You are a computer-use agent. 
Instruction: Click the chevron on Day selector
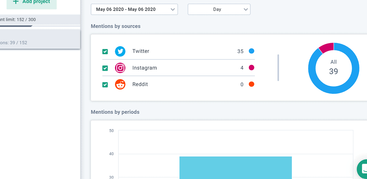click(246, 10)
